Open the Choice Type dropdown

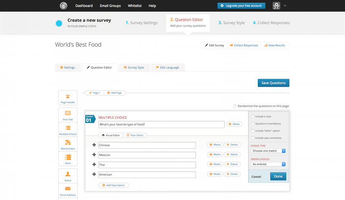[x=268, y=151]
